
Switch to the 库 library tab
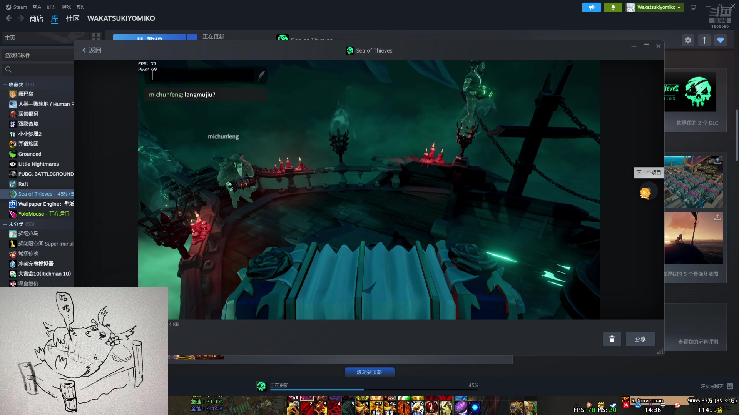pos(55,18)
